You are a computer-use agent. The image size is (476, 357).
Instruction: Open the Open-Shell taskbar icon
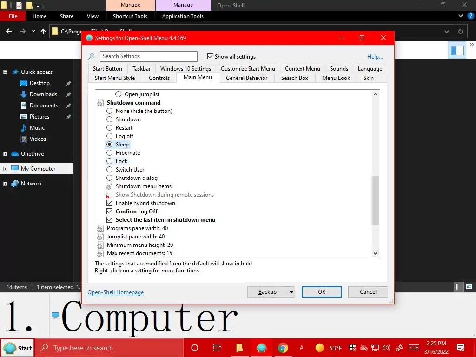pos(261,348)
